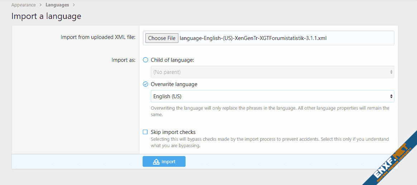417x185 pixels.
Task: Select the 'Child of language' radio button
Action: coord(145,60)
